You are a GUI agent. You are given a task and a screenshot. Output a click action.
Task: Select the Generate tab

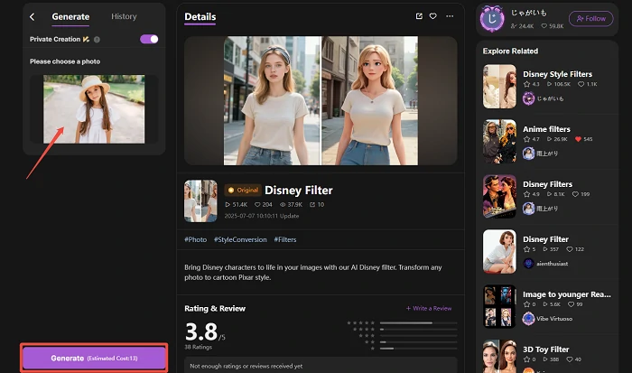70,16
